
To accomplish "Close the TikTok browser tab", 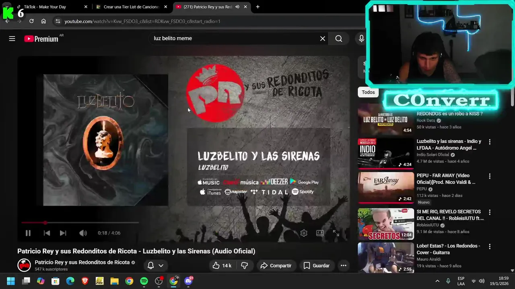I will tap(86, 7).
